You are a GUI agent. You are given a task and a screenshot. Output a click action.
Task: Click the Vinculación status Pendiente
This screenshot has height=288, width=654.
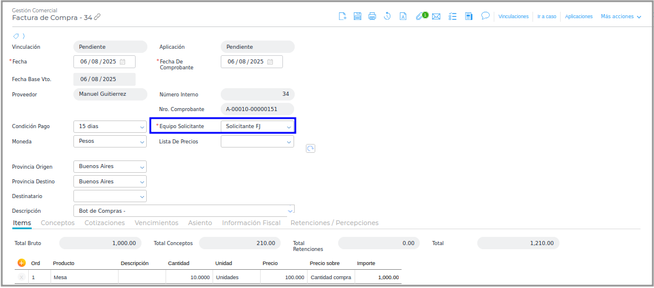point(110,47)
